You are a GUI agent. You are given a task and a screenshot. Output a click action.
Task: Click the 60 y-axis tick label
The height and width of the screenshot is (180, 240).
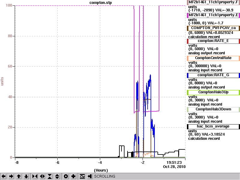click(x=10, y=66)
